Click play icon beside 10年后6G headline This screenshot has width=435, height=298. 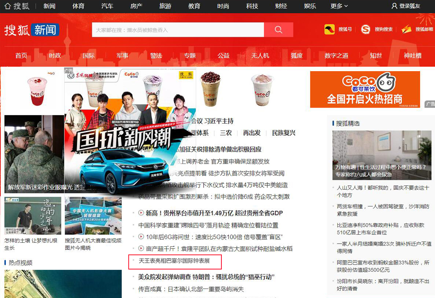tap(141, 237)
